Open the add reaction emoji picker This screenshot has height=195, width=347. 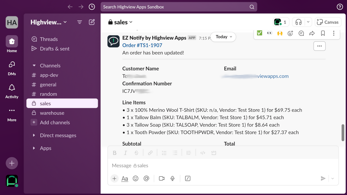[290, 33]
